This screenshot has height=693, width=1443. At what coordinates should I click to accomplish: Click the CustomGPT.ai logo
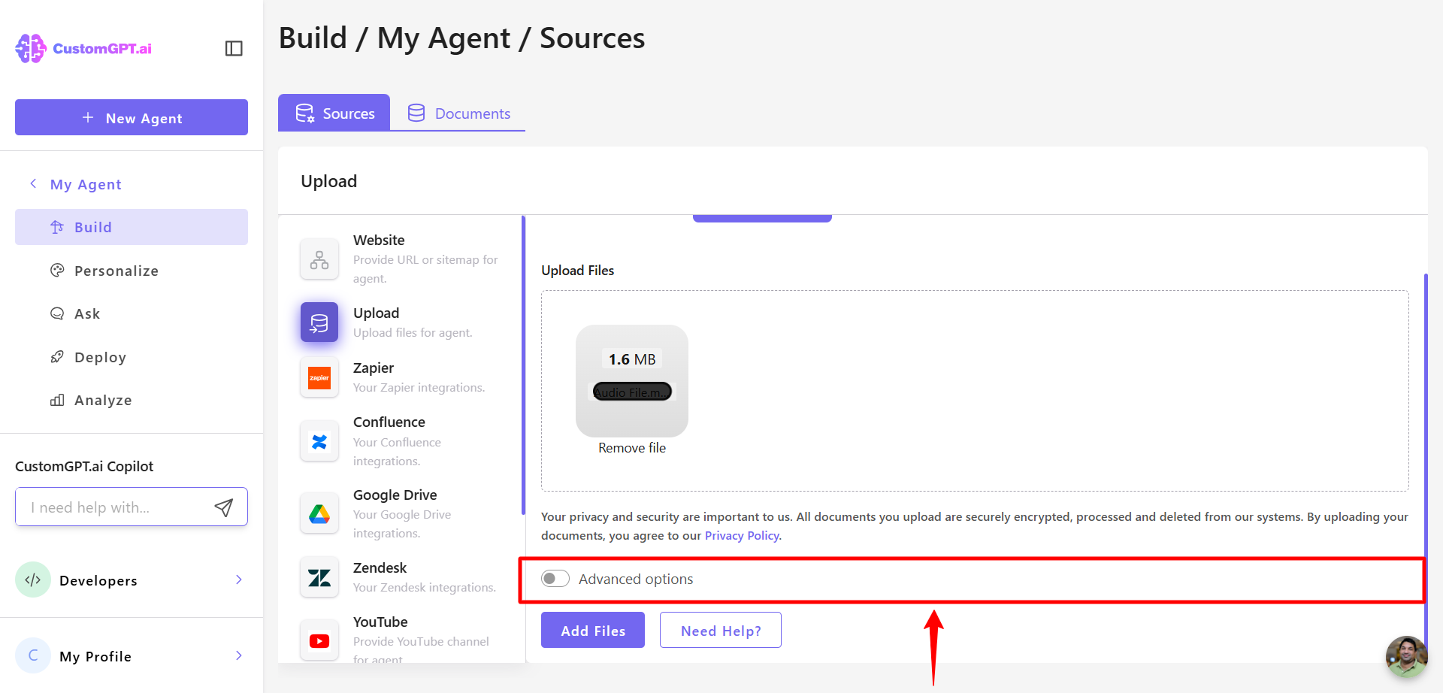tap(83, 48)
